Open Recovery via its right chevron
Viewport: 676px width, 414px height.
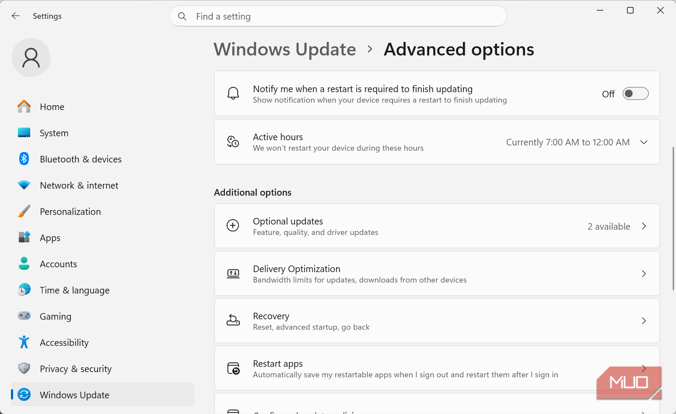click(x=644, y=321)
